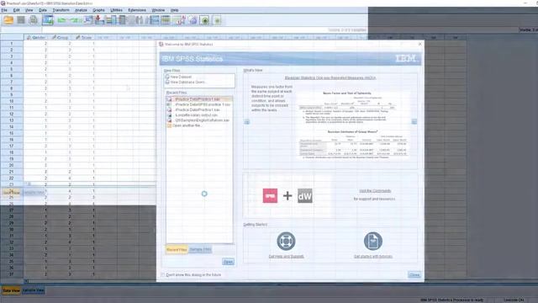Click the Go to case toolbar icon
This screenshot has width=538, height=303.
88,20
